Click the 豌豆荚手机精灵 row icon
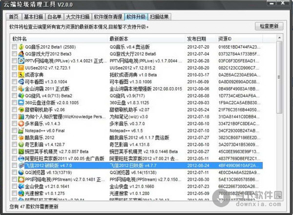293x215 pixels. coord(21,151)
